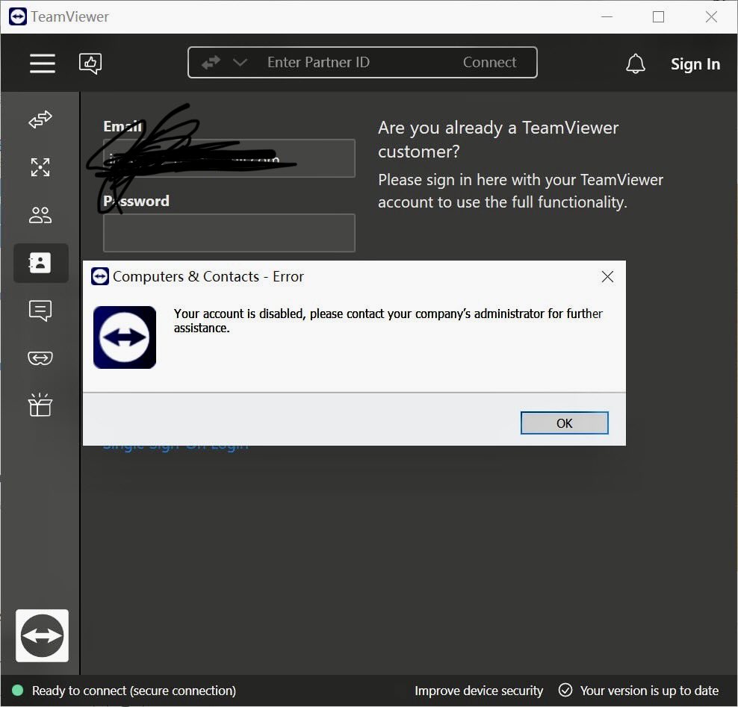Open the expand-arrows Remote Management sidebar icon

point(40,167)
